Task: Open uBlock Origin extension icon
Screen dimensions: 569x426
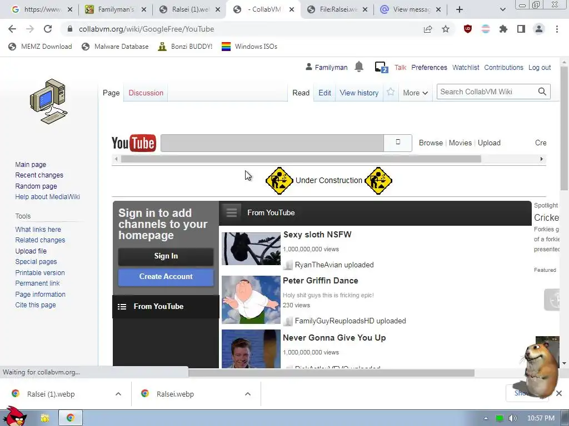Action: 468,29
